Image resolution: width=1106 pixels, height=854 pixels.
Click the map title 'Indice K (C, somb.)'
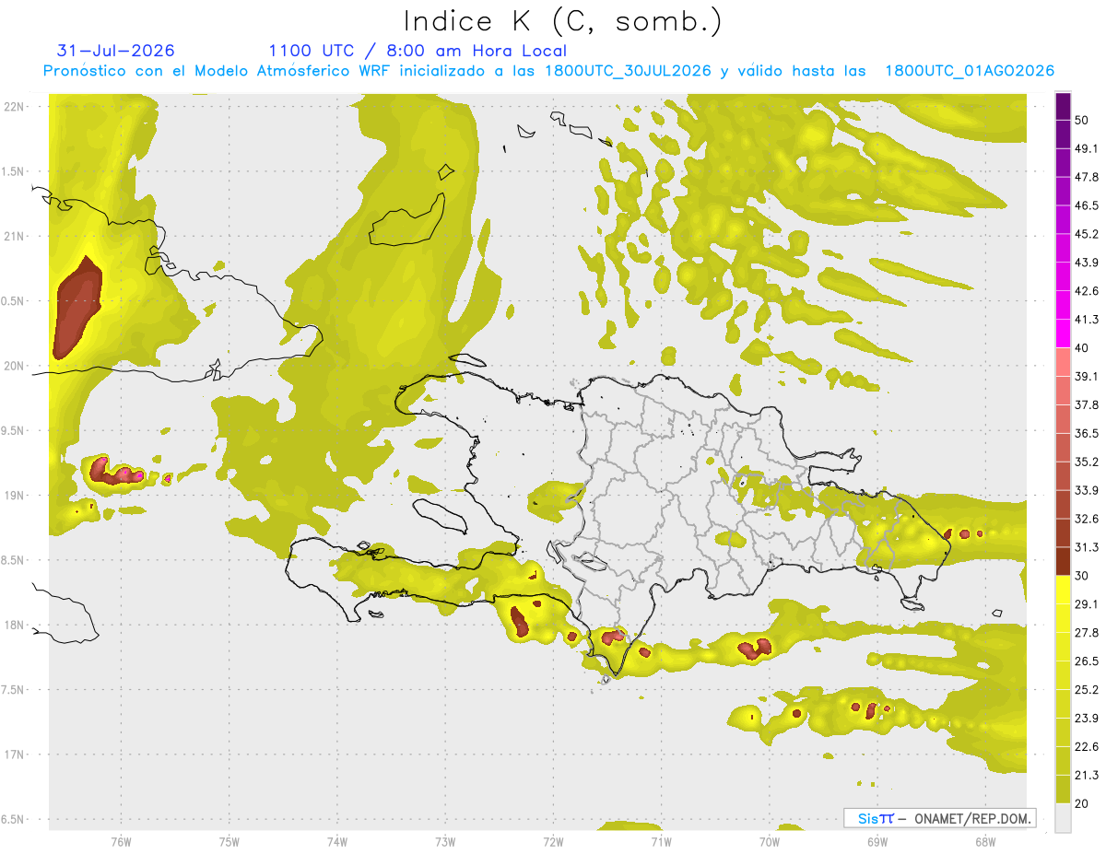tap(563, 20)
